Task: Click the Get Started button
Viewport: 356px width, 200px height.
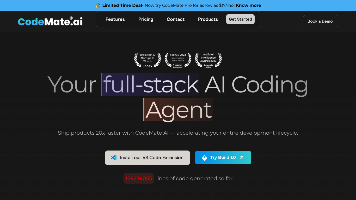Action: pyautogui.click(x=240, y=19)
